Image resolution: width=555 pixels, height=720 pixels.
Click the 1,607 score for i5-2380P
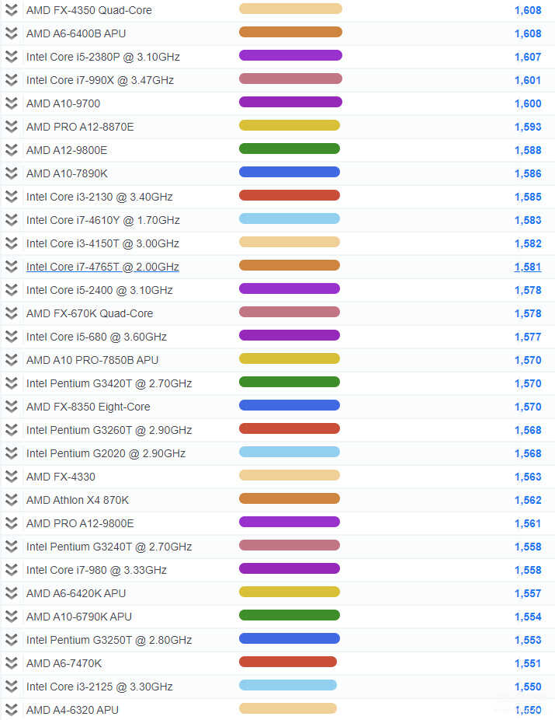tap(528, 57)
